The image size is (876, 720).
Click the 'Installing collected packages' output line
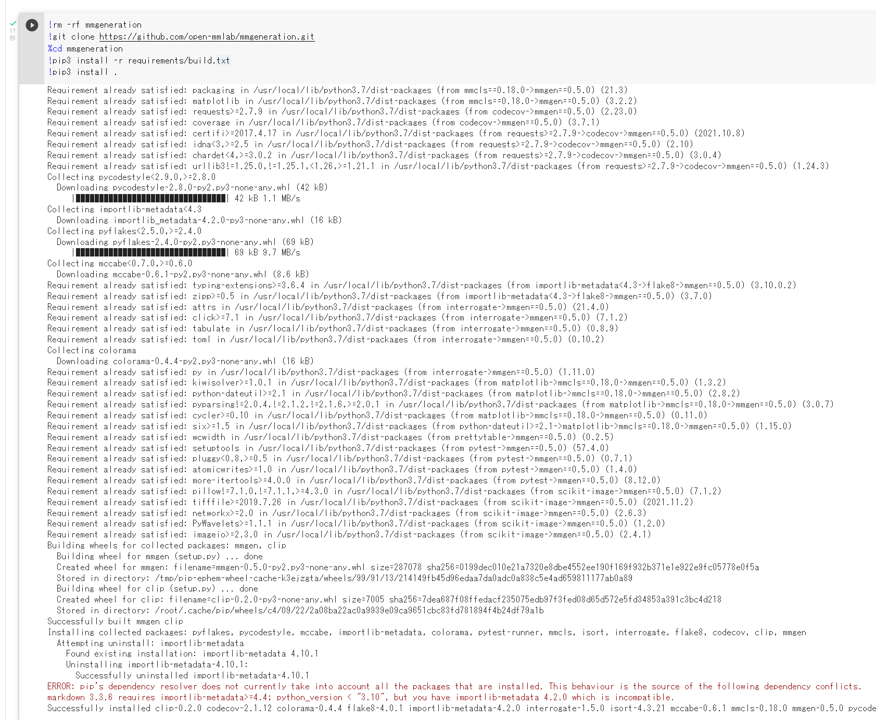[x=426, y=632]
